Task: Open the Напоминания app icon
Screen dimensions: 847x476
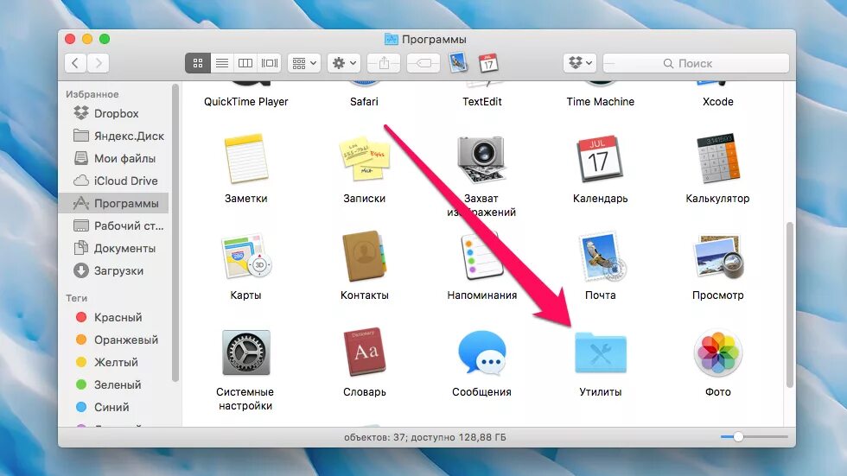Action: (481, 256)
